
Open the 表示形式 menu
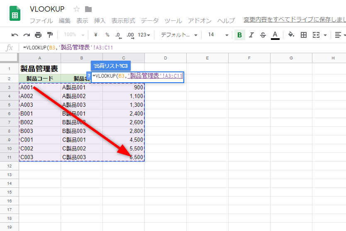(123, 21)
